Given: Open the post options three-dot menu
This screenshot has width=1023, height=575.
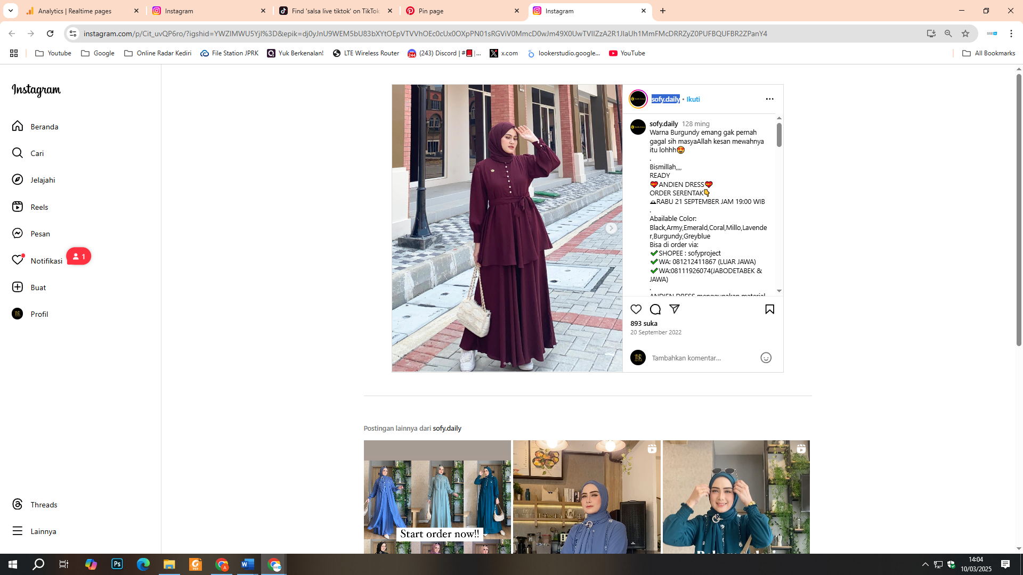Looking at the screenshot, I should (x=769, y=99).
